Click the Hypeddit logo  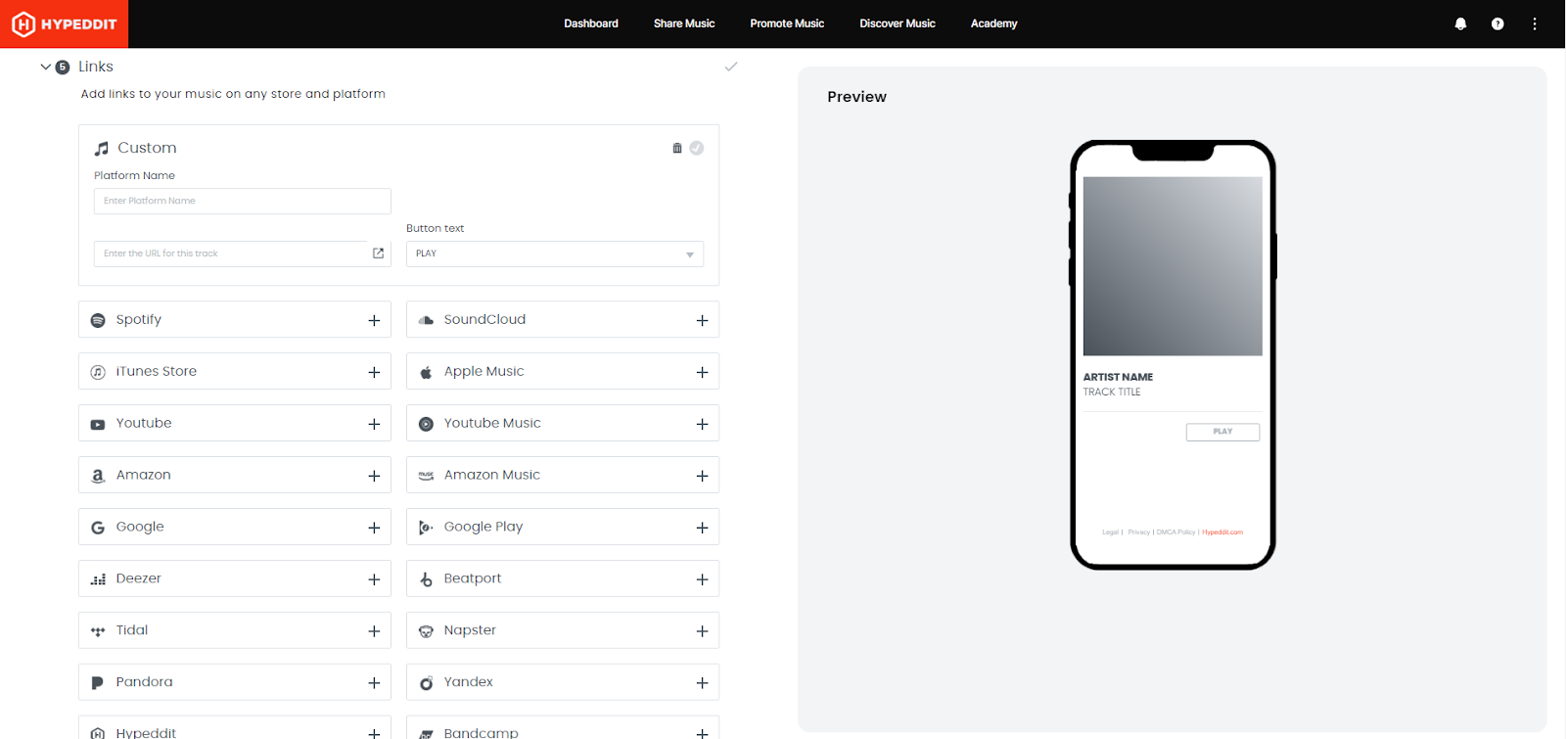pyautogui.click(x=64, y=23)
